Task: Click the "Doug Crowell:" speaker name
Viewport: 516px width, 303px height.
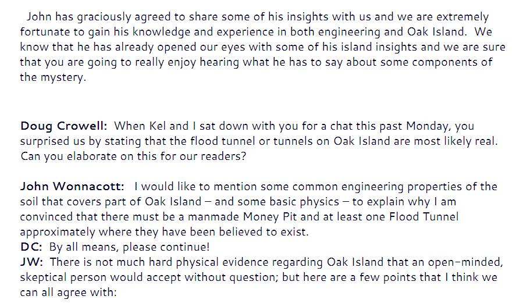Action: tap(64, 126)
